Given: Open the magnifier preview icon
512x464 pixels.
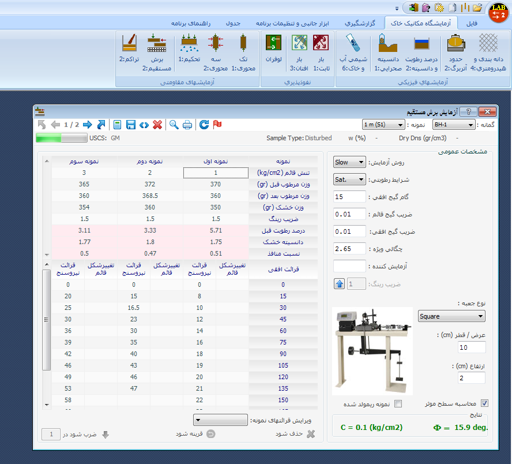Looking at the screenshot, I should click(x=174, y=125).
